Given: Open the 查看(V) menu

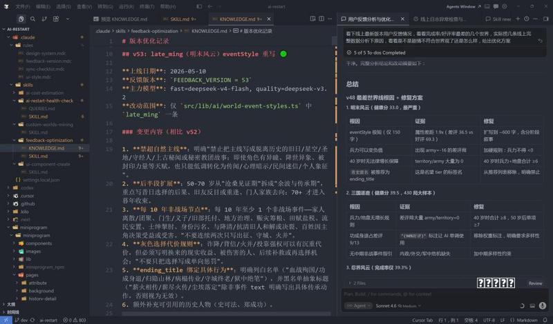Looking at the screenshot, I should point(84,6).
